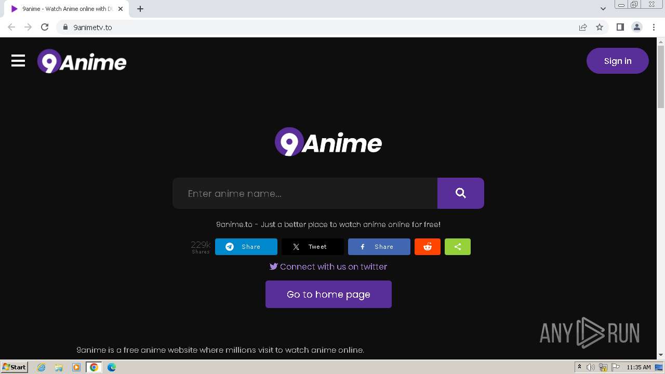Open Chrome's three-dot menu
Screen dimensions: 665x374
[x=654, y=27]
